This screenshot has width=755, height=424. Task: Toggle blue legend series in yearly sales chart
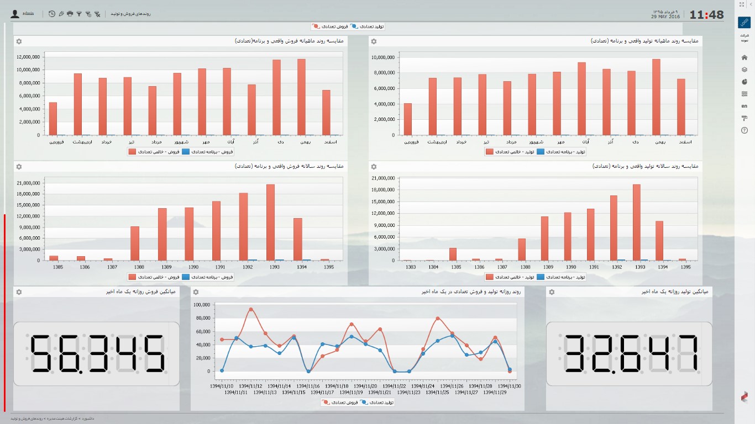click(208, 277)
